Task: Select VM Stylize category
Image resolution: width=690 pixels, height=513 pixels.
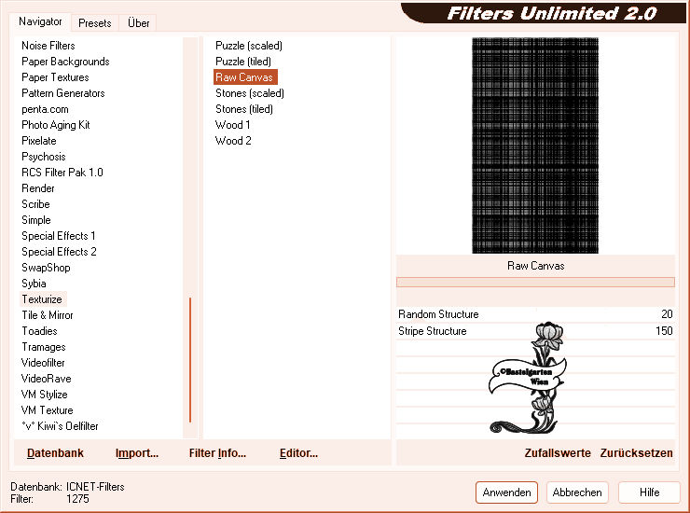Action: click(45, 395)
